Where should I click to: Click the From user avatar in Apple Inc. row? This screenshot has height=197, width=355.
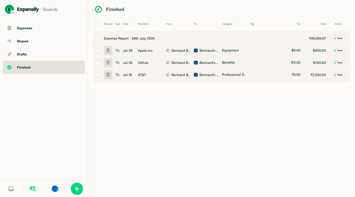[x=168, y=50]
